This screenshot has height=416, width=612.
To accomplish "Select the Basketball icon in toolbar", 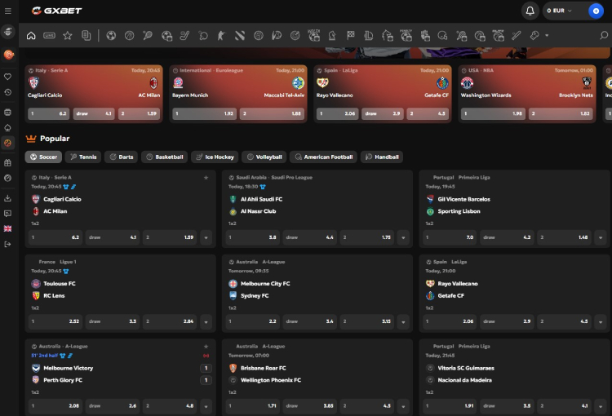I will [129, 36].
